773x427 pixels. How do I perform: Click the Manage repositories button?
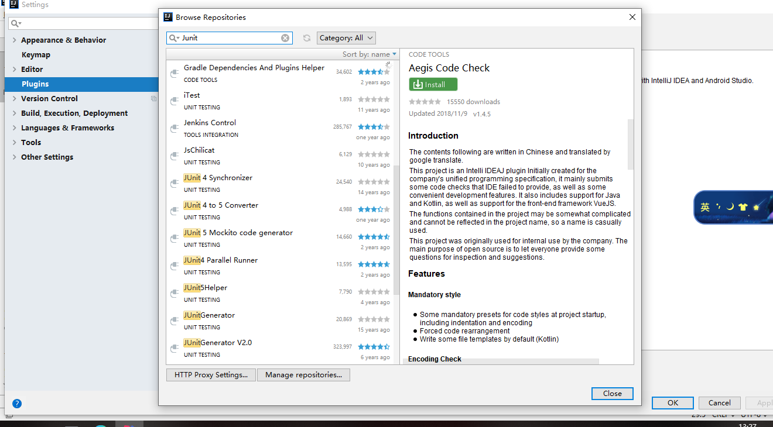(303, 374)
